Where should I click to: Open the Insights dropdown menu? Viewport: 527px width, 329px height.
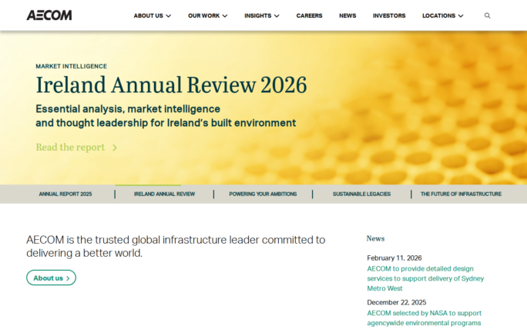[261, 15]
